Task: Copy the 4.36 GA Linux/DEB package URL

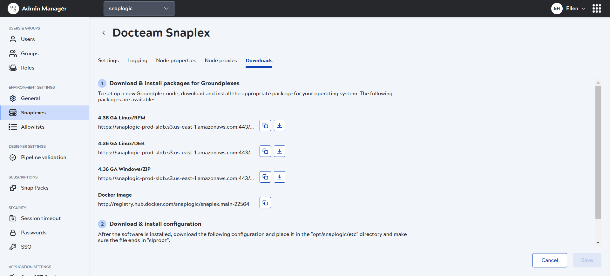Action: [x=265, y=151]
